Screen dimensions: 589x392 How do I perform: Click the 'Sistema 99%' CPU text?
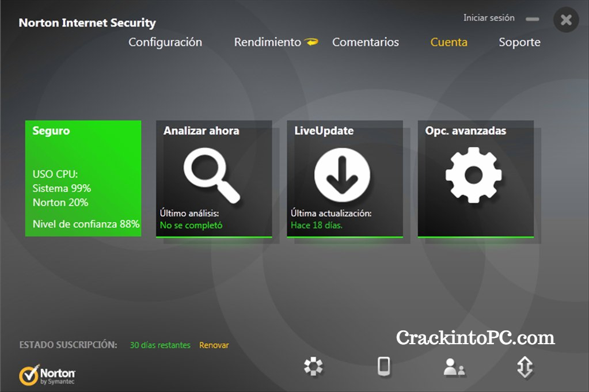click(x=62, y=188)
